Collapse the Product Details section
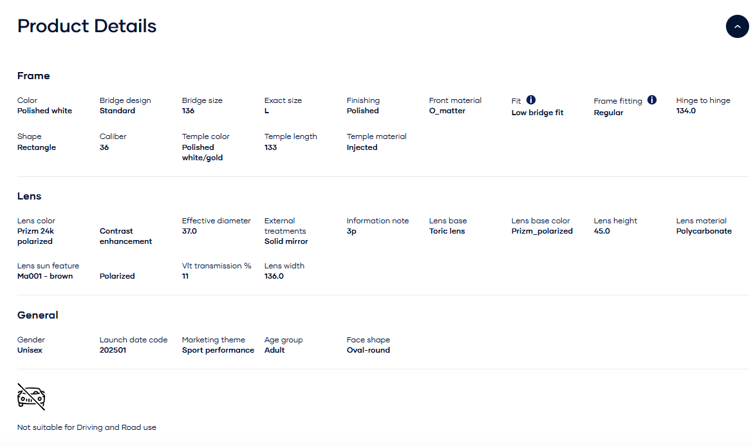 tap(737, 26)
